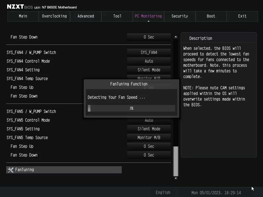Click the FanTuning wrench icon

(x=11, y=170)
